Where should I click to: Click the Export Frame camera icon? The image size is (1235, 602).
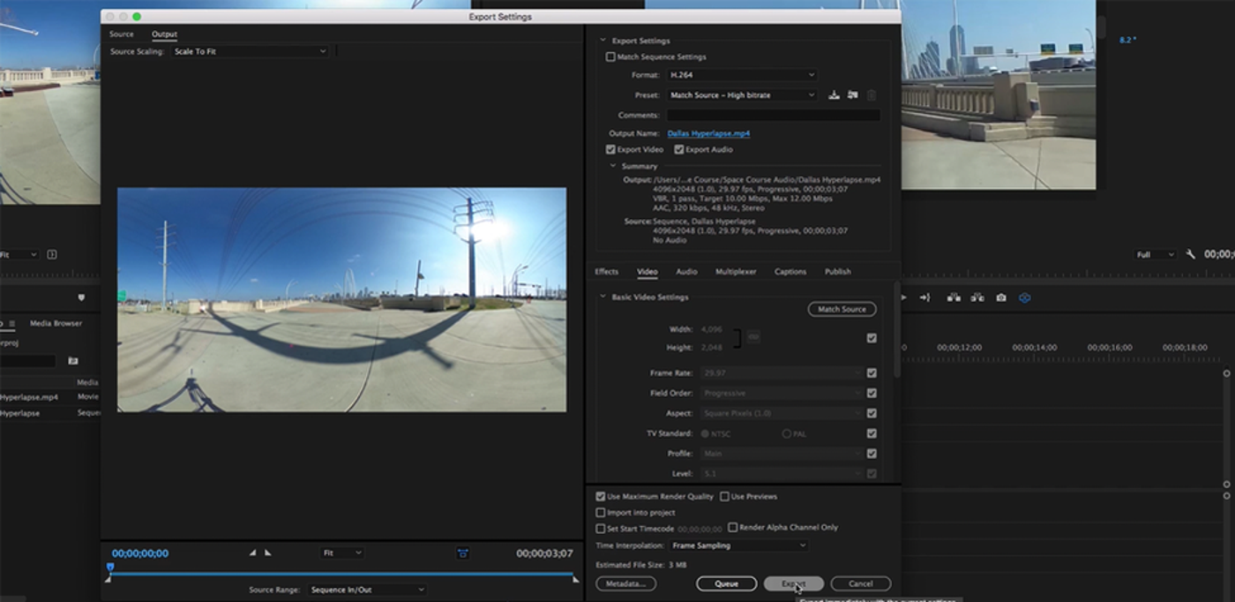(1000, 298)
